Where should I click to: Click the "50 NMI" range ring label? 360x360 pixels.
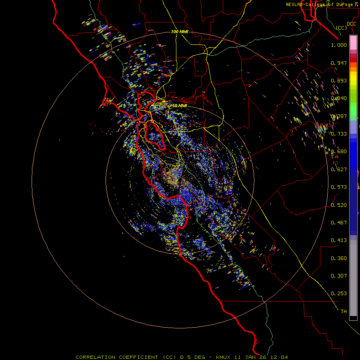tap(180, 106)
